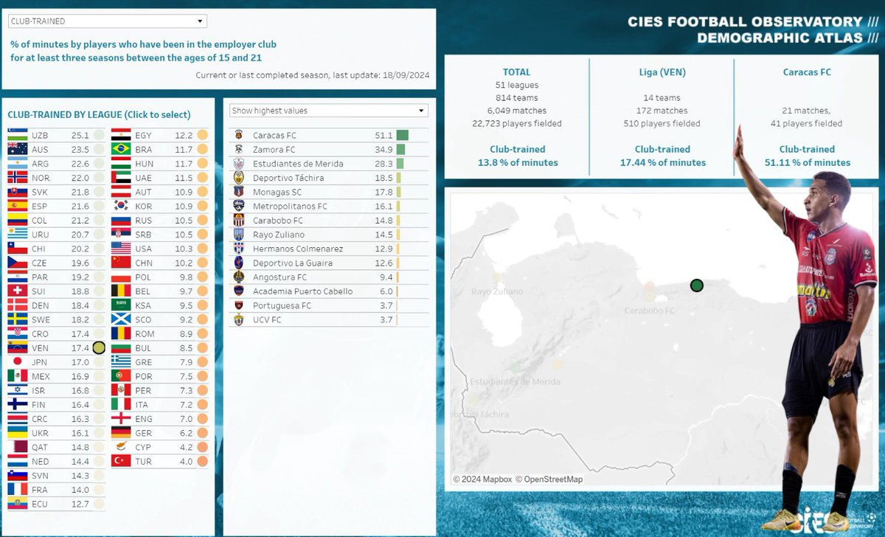Open the CLUB-TRAINED indicator dropdown
The image size is (885, 537).
point(107,21)
